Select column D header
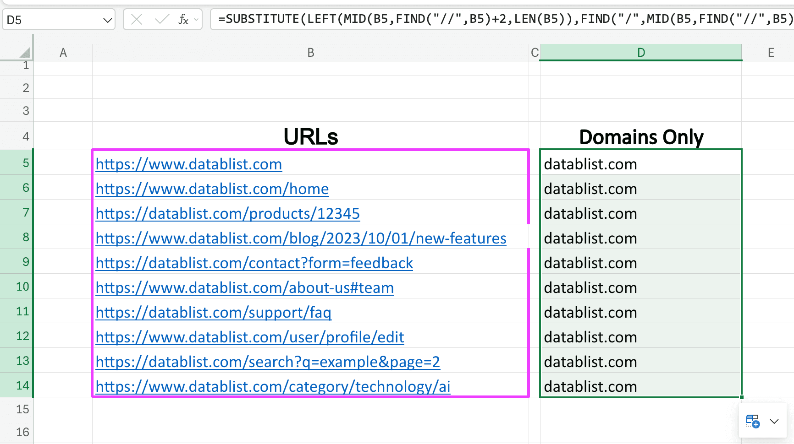Screen dimensions: 794x444 (x=640, y=52)
